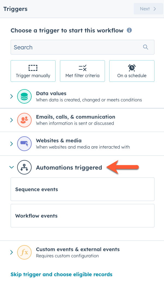Select the On a schedule clock icon
Image resolution: width=164 pixels, height=289 pixels.
[x=132, y=67]
